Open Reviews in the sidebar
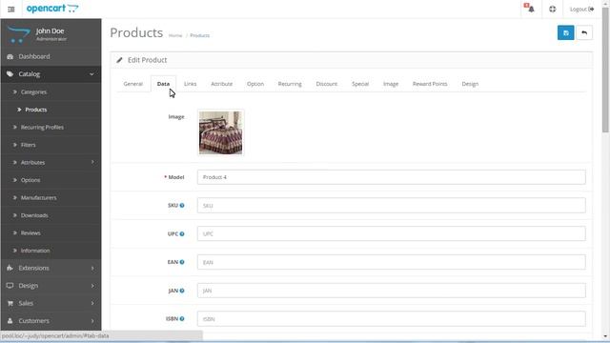This screenshot has height=343, width=610. (30, 232)
